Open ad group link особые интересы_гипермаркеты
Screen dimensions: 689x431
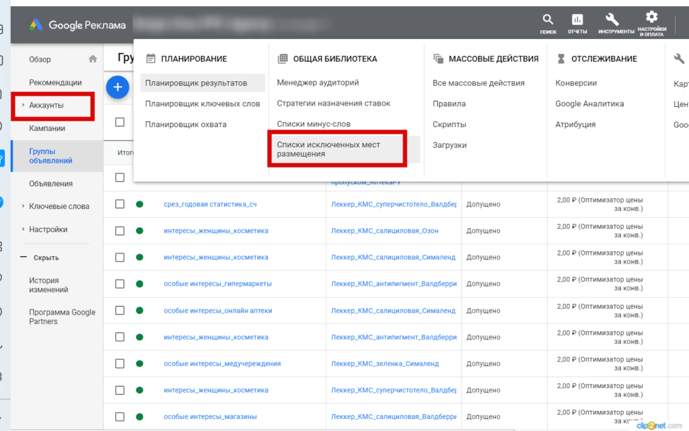point(217,284)
